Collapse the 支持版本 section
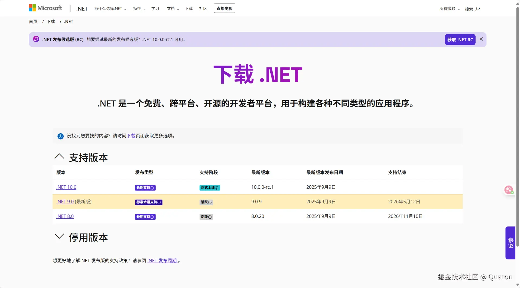The width and height of the screenshot is (520, 288). point(59,157)
